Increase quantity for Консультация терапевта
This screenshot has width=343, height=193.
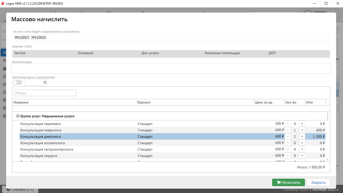click(302, 124)
